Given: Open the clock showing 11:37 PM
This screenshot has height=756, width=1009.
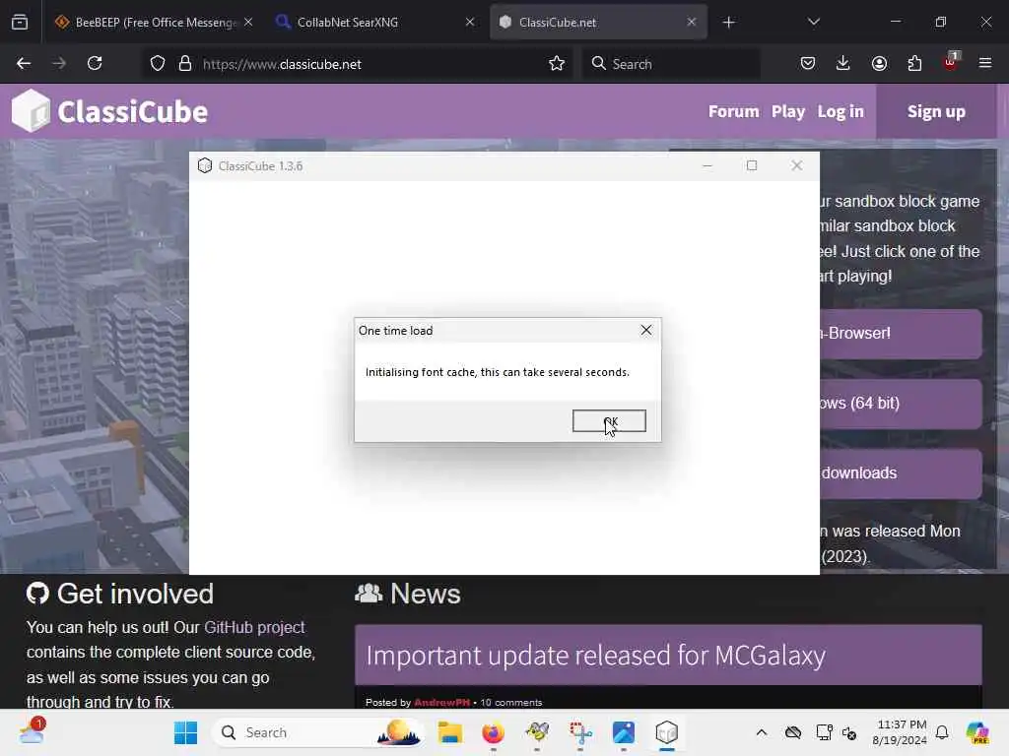Looking at the screenshot, I should pyautogui.click(x=901, y=732).
